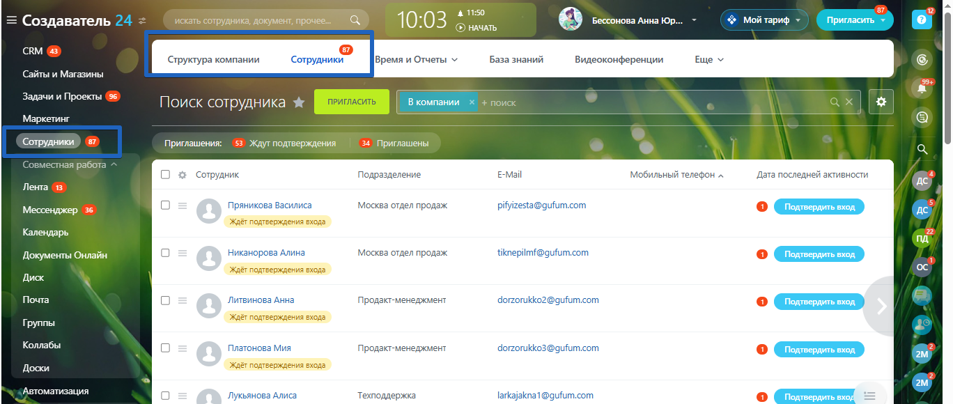The image size is (953, 404).
Task: Click the avatar of Пряникова Василиса
Action: click(x=209, y=212)
